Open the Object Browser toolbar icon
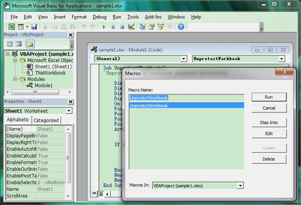 click(161, 27)
